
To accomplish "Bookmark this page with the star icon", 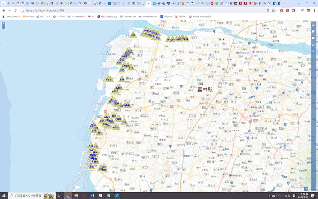I will click(x=273, y=10).
